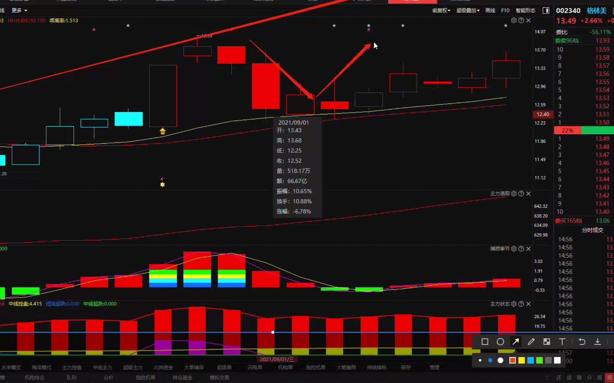The width and height of the screenshot is (614, 383).
Task: Choose the large stroke size dot
Action: 501,360
